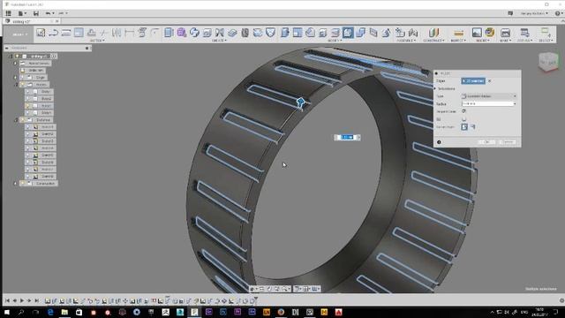Expand the Named Views folder

click(x=16, y=64)
